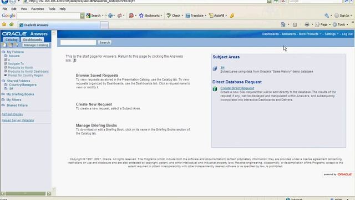355x200 pixels.
Task: Click the Log Out link
Action: pos(347,34)
